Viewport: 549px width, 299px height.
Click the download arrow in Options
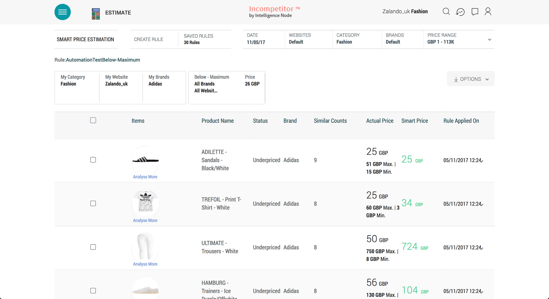tap(456, 79)
